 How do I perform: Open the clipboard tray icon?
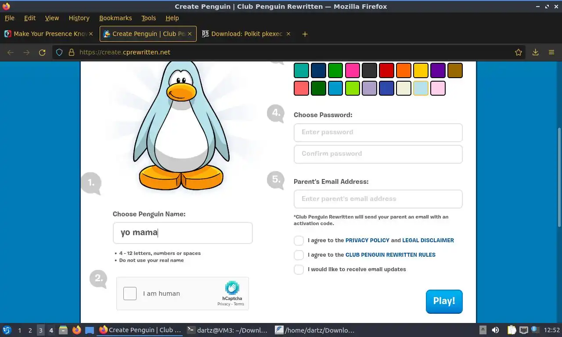[x=512, y=330]
